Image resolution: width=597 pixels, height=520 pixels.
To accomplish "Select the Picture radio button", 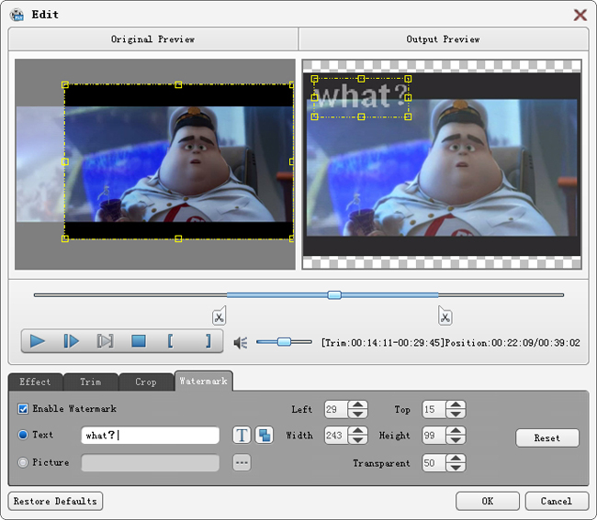I will coord(23,462).
